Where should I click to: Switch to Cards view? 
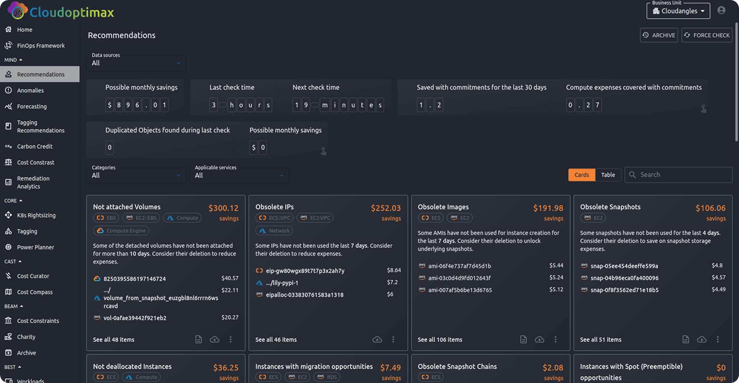(582, 175)
